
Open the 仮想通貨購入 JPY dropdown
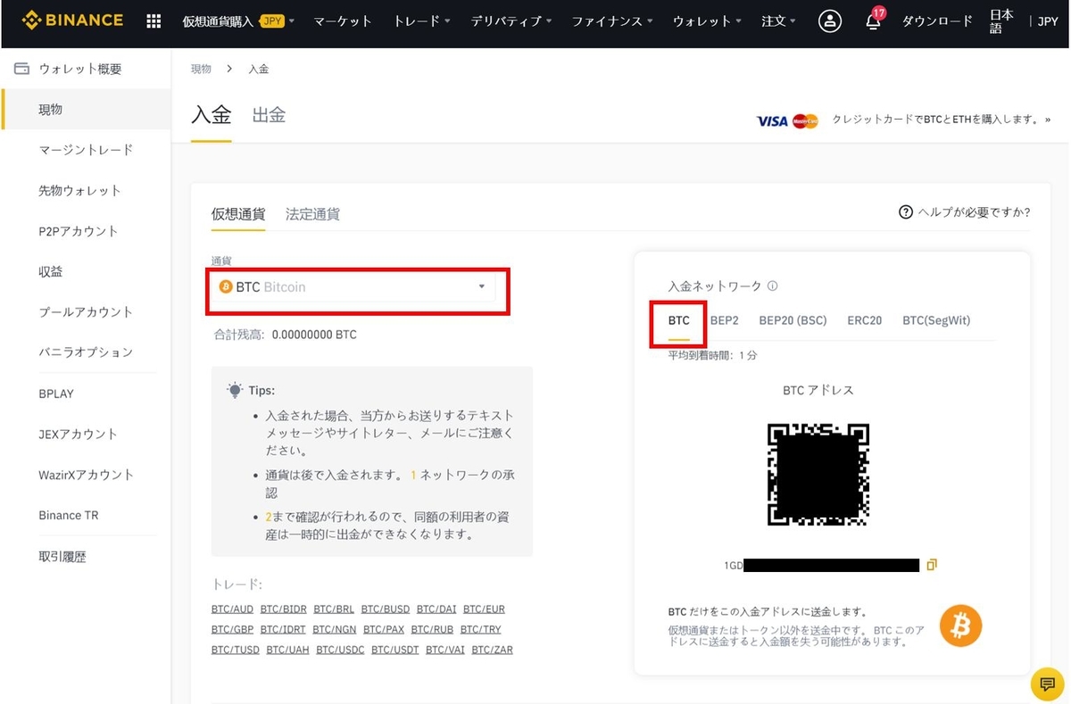click(x=238, y=21)
